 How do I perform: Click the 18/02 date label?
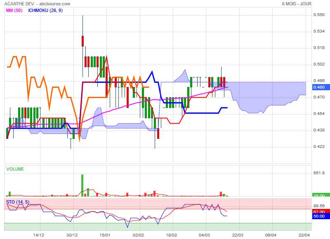tap(172, 235)
